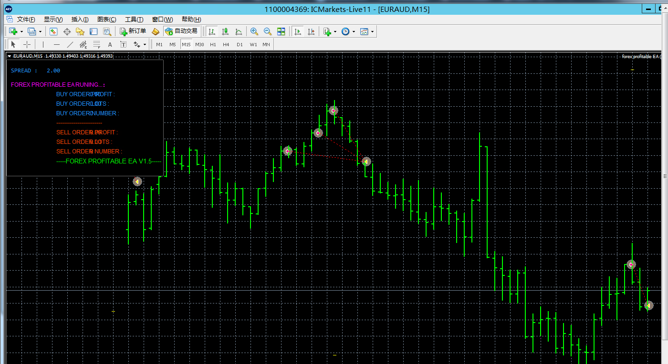Tile chart windows icon
Viewport: 668px width, 364px height.
pyautogui.click(x=281, y=31)
